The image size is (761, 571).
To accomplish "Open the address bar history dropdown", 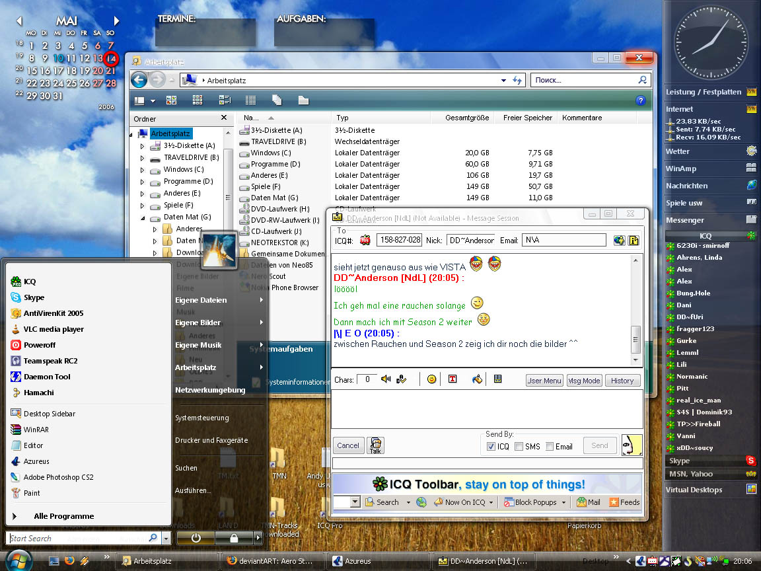I will point(503,80).
